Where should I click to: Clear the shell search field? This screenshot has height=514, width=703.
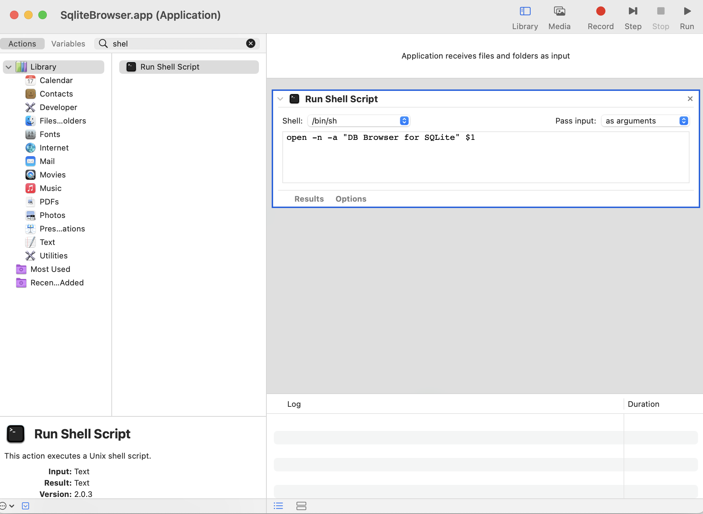pos(251,43)
